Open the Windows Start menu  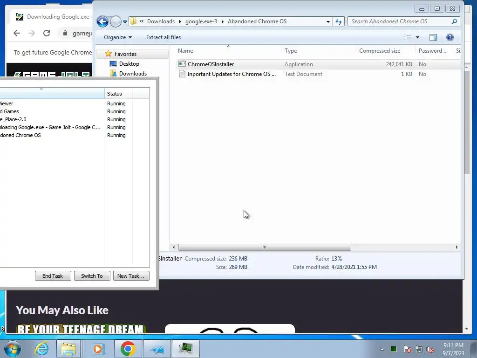13,349
